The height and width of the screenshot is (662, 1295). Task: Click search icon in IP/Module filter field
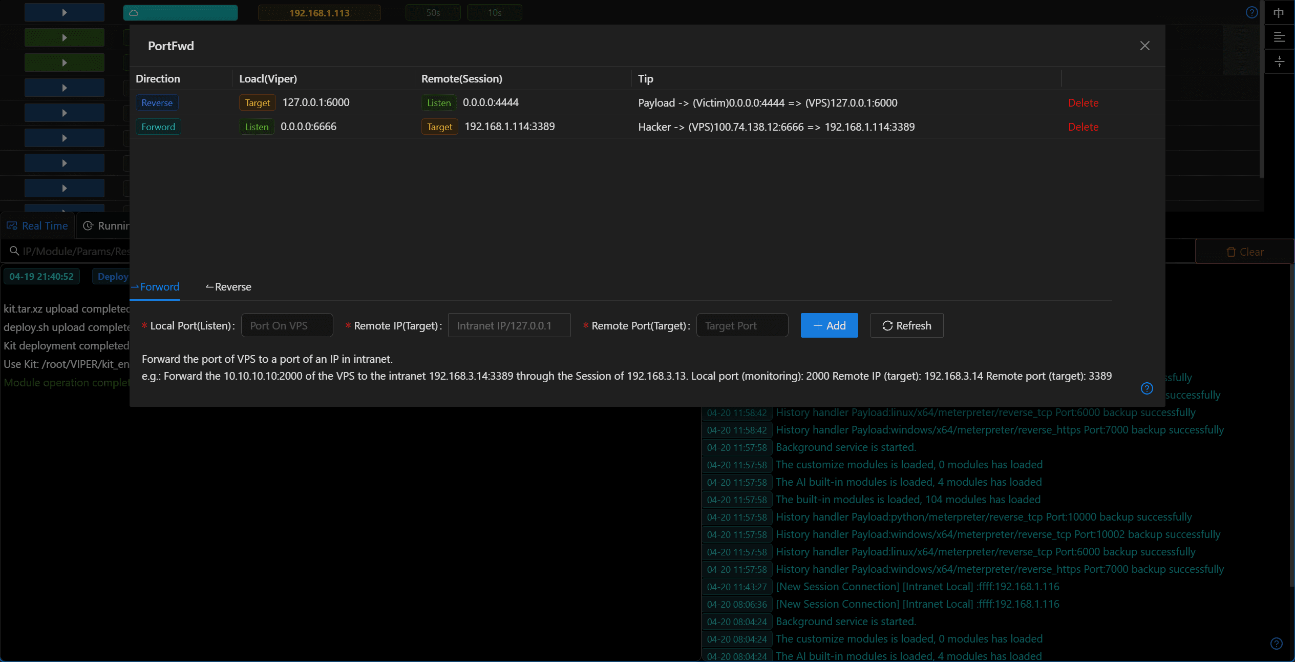(14, 251)
